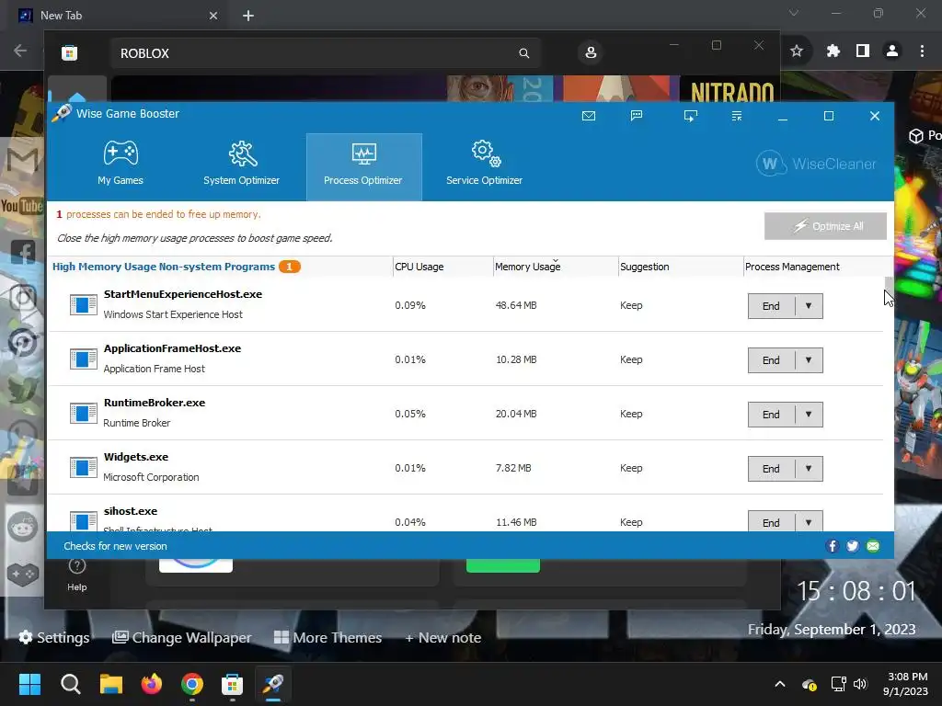End the RuntimeBroker.exe process
The image size is (942, 706).
[771, 415]
